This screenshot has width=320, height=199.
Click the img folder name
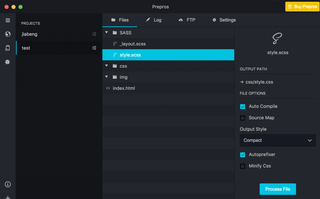pyautogui.click(x=123, y=77)
